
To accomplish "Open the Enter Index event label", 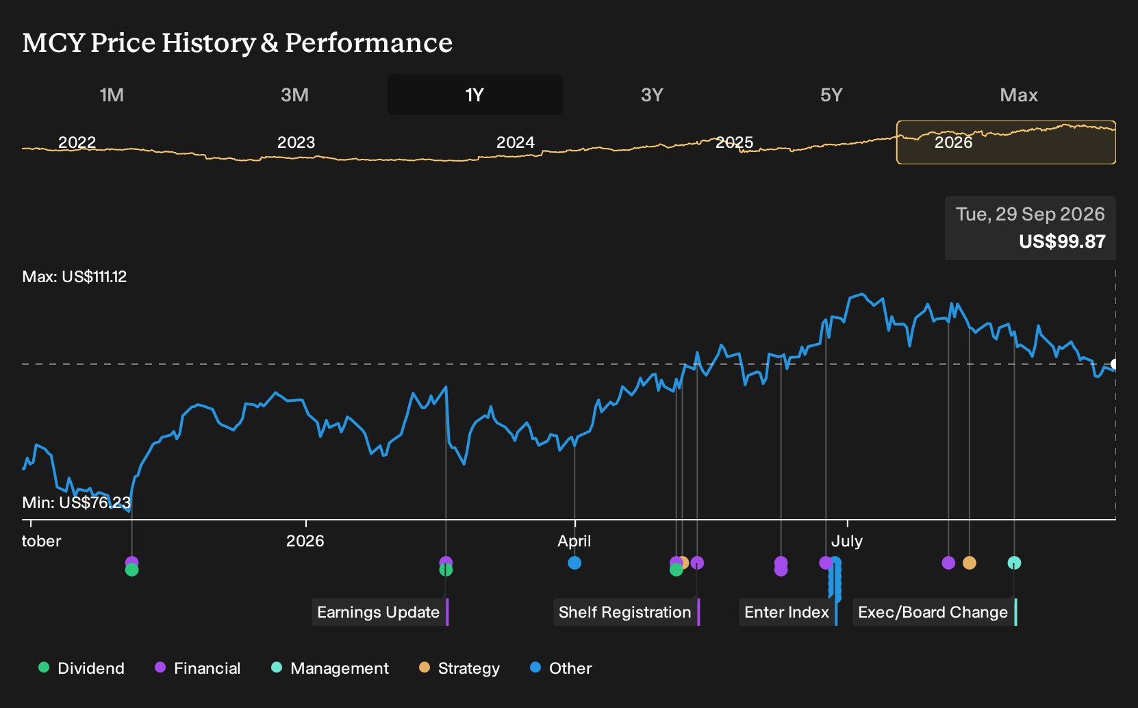I will point(788,612).
